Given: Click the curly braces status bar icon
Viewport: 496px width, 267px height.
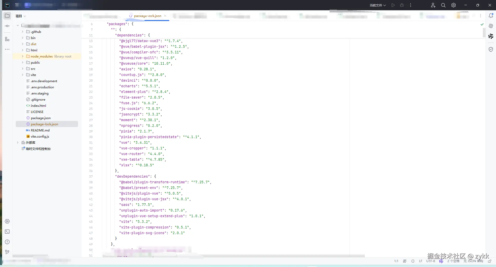Looking at the screenshot, I should tap(413, 261).
